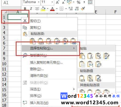Open the 筛选(E) menu entry
The image size is (121, 107).
[x=49, y=89]
